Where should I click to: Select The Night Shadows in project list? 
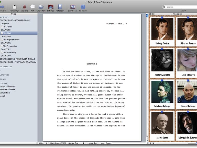(11, 40)
